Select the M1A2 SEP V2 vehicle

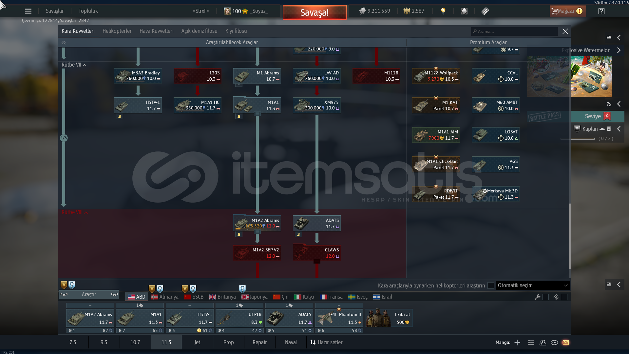[x=257, y=253]
